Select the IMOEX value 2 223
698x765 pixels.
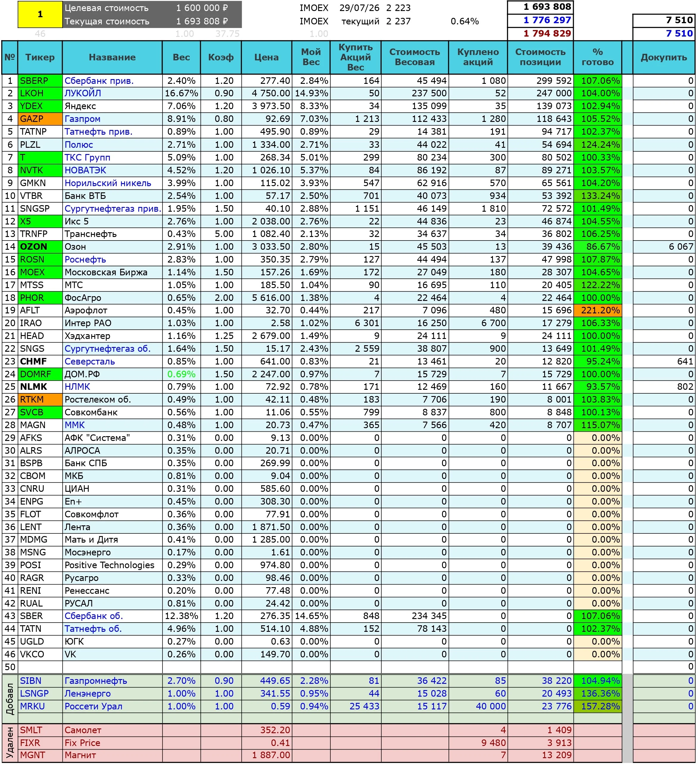398,8
